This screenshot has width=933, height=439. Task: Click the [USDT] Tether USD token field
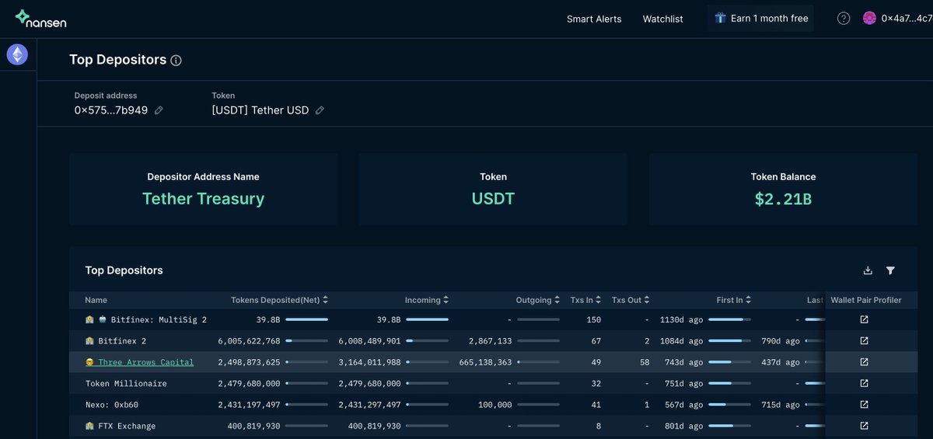pyautogui.click(x=260, y=110)
